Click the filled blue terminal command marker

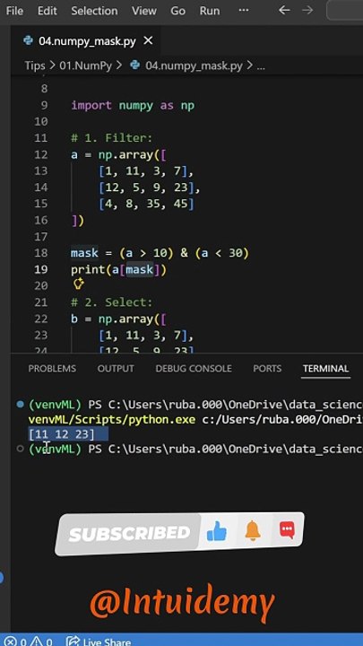pyautogui.click(x=20, y=405)
